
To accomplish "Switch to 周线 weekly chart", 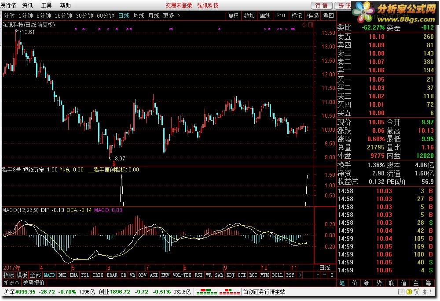I will pos(139,16).
